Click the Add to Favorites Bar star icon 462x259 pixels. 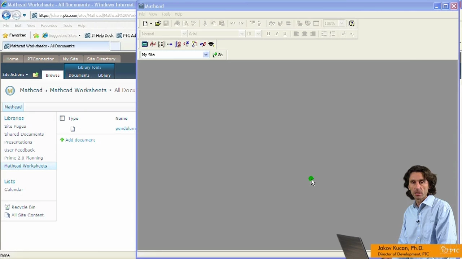point(36,36)
